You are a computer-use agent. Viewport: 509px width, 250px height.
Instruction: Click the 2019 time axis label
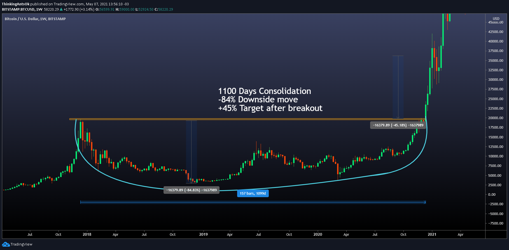pos(204,235)
